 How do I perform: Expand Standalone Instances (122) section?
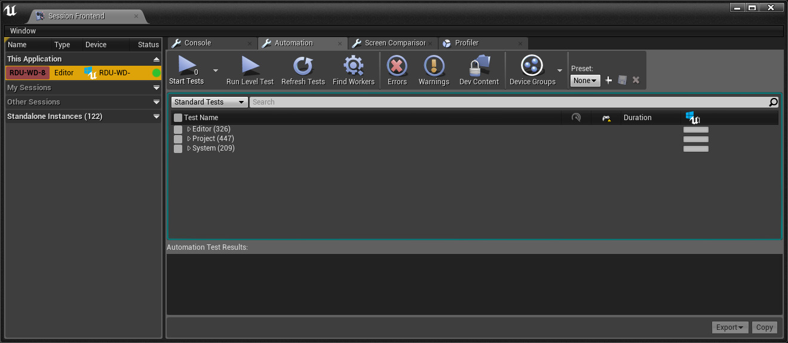157,117
